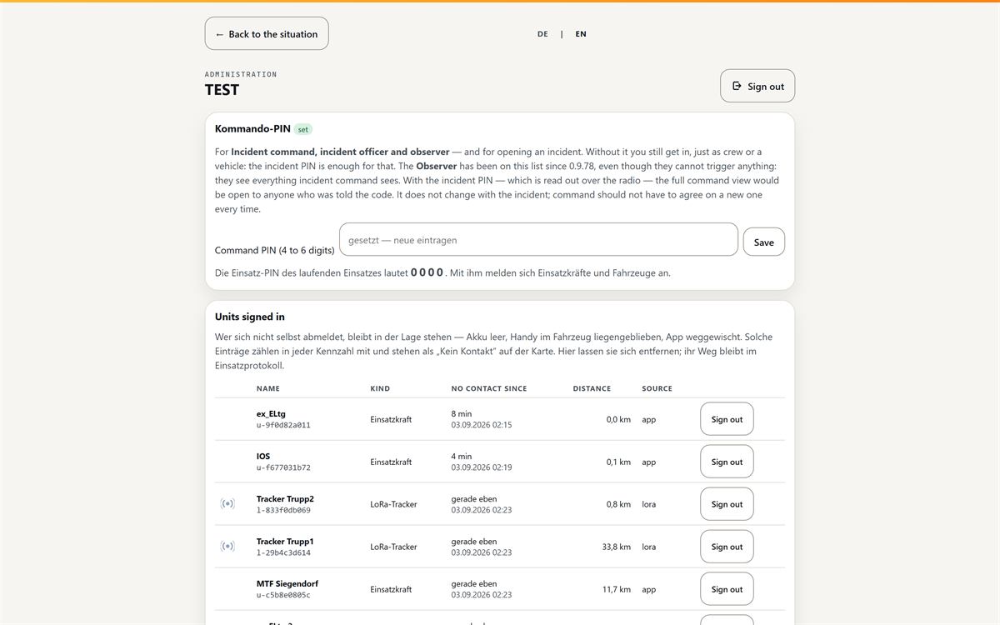Viewport: 1000px width, 625px height.
Task: Click the Units signed in heading
Action: (x=250, y=317)
